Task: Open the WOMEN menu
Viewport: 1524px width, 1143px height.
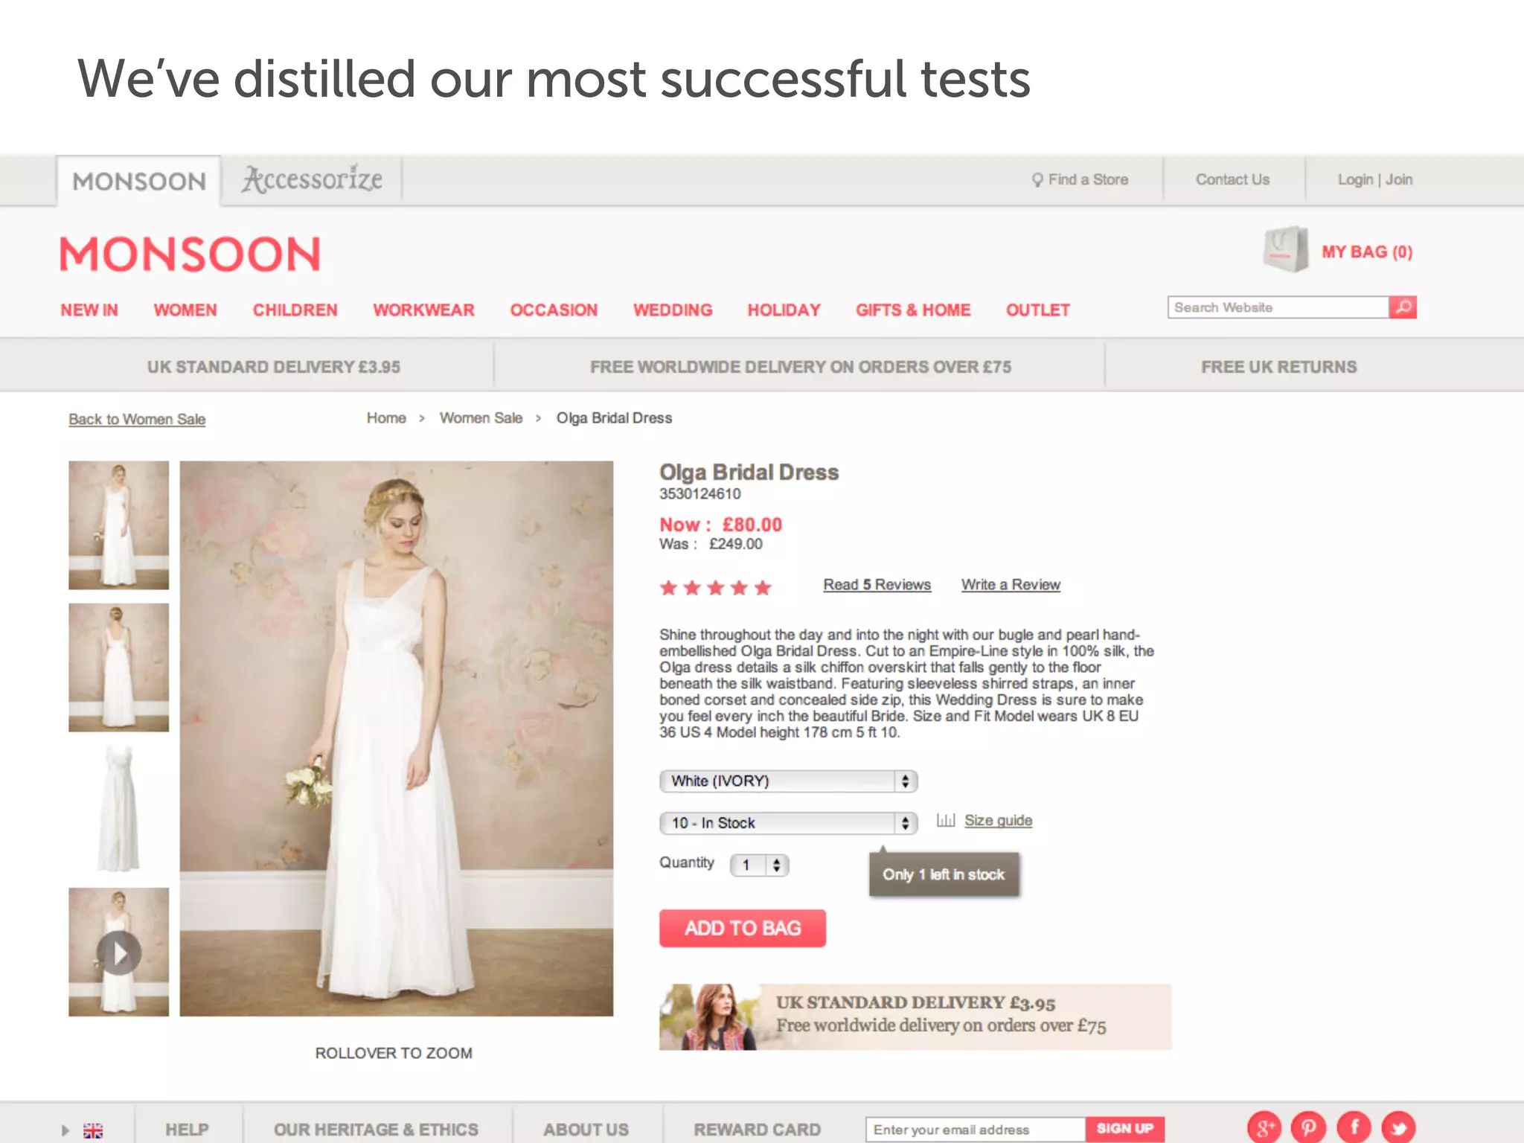Action: point(185,310)
